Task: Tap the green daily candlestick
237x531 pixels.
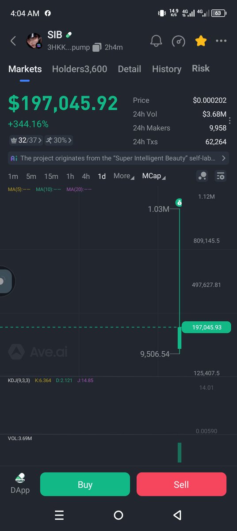Action: click(180, 338)
